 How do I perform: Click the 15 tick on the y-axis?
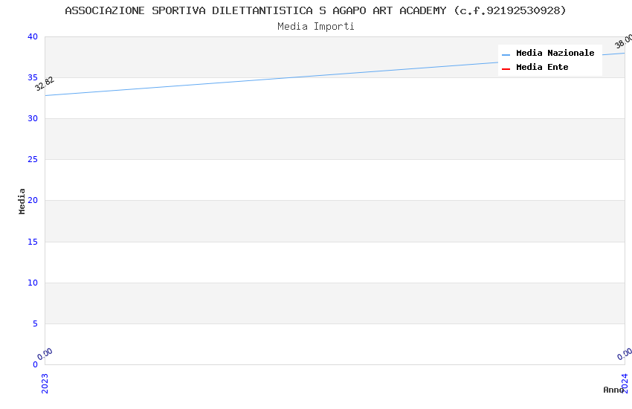(x=32, y=242)
